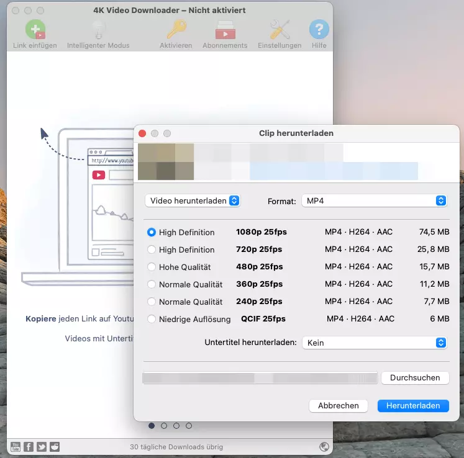Click the Abbrechen button

click(x=338, y=405)
